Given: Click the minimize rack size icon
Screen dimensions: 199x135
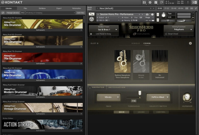Looking at the screenshot, I should 196,8.
